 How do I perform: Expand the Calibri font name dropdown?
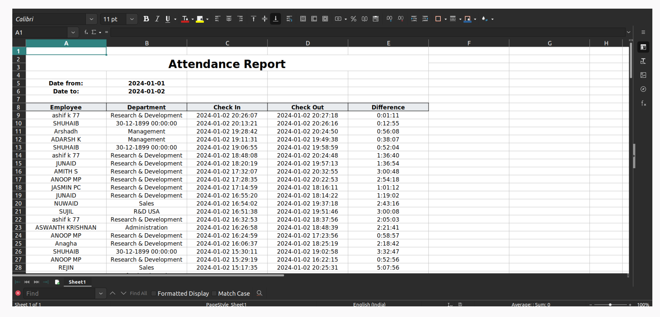[91, 19]
